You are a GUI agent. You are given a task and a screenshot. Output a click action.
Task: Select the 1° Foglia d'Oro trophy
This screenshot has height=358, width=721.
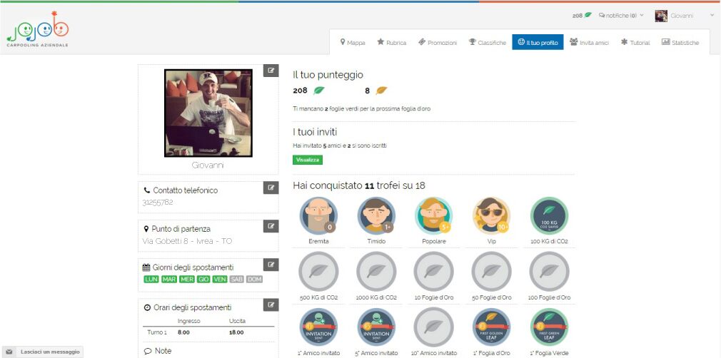(492, 327)
